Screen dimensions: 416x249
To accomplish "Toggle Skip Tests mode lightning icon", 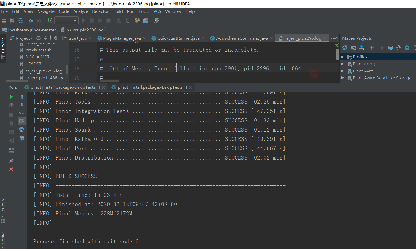I will click(x=407, y=48).
